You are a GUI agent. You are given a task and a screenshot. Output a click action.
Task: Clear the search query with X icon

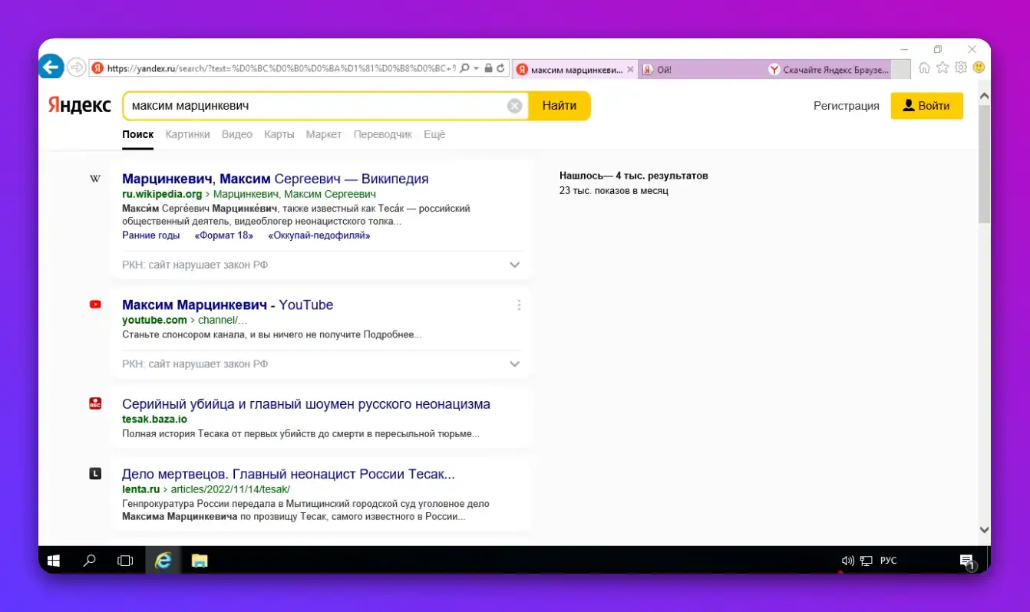[515, 106]
